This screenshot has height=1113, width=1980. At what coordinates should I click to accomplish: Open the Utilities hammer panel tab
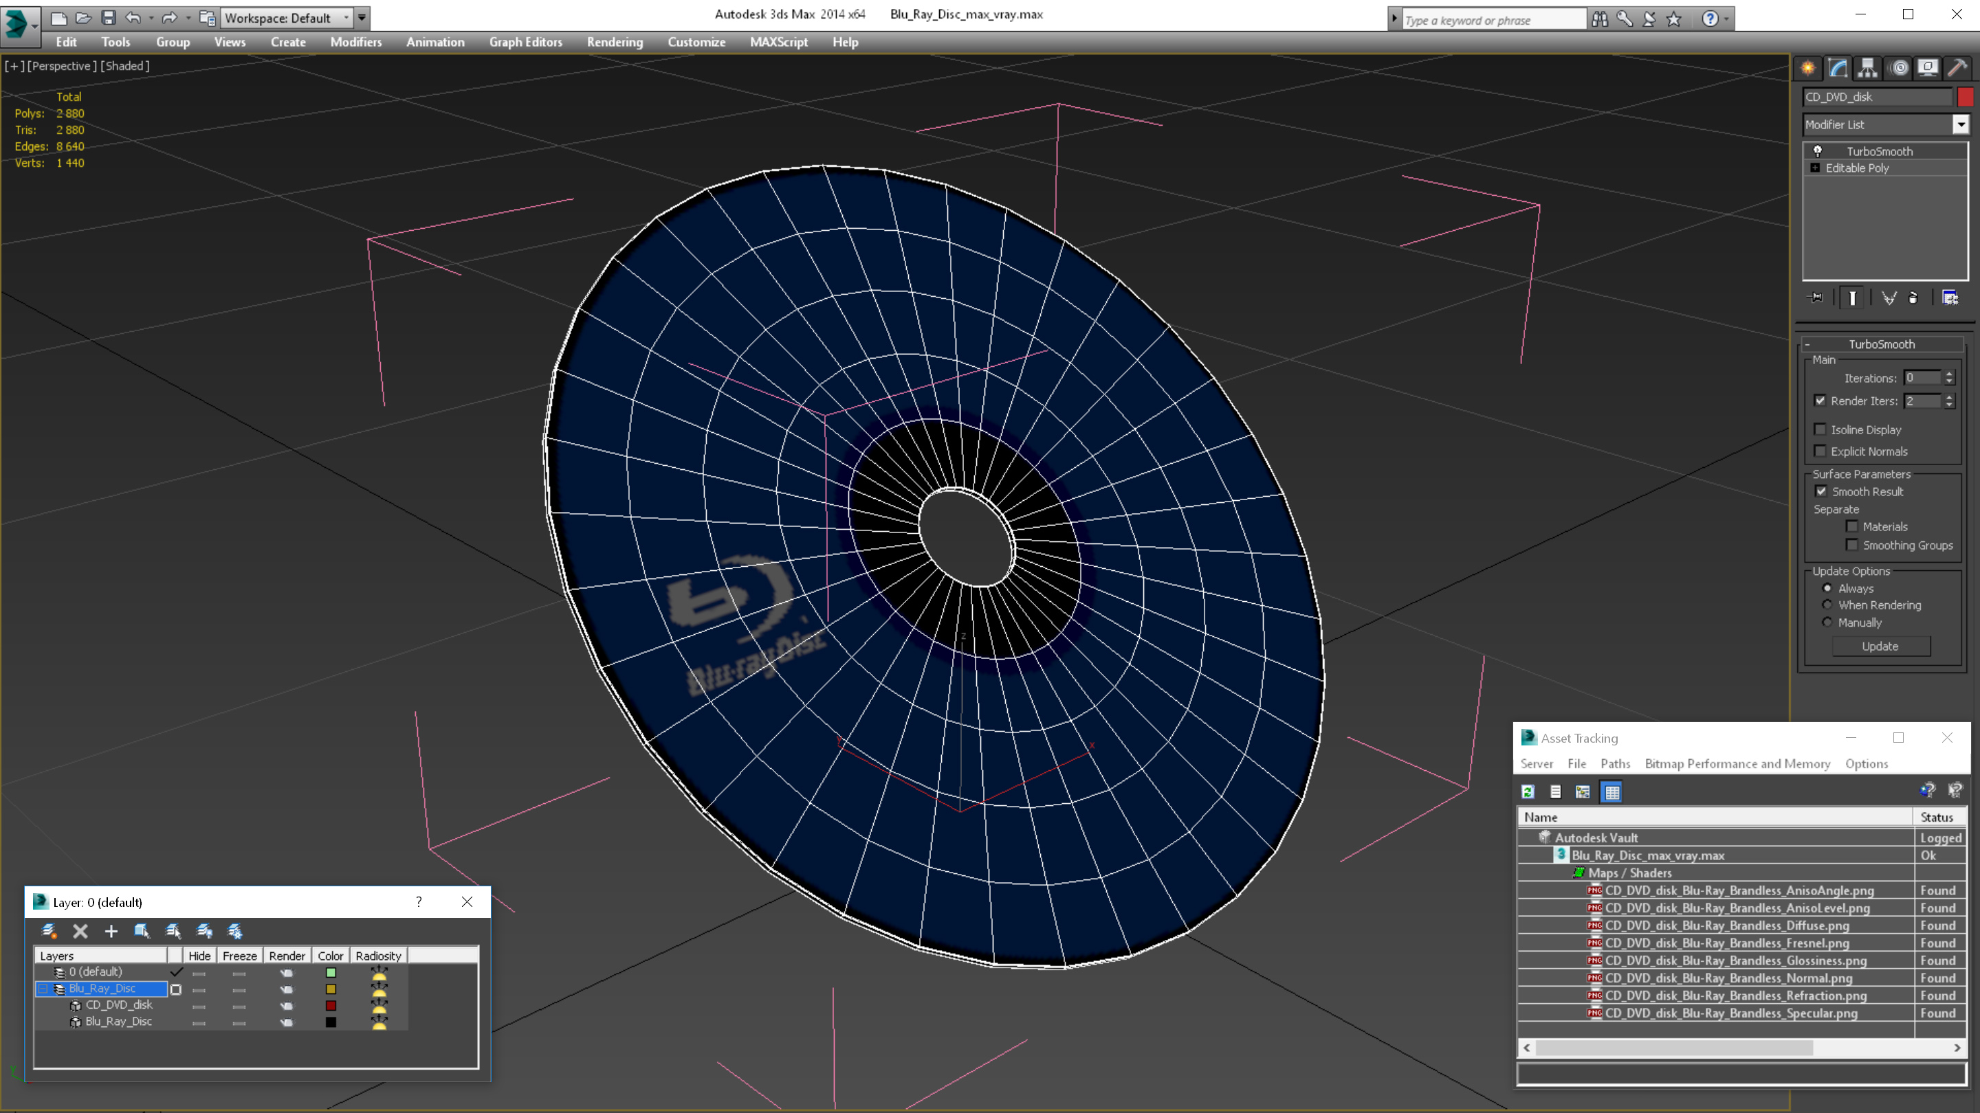1958,67
